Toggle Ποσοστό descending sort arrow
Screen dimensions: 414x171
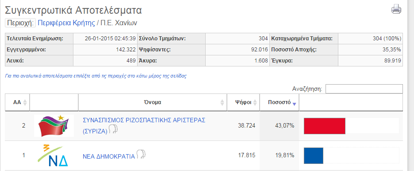tap(295, 104)
